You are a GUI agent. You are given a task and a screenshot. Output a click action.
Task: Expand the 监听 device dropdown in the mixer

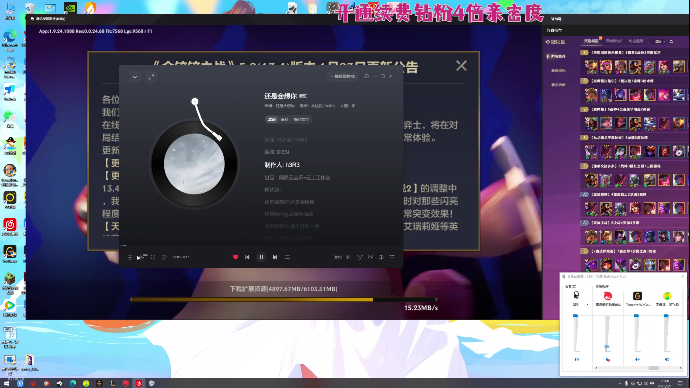click(x=588, y=304)
